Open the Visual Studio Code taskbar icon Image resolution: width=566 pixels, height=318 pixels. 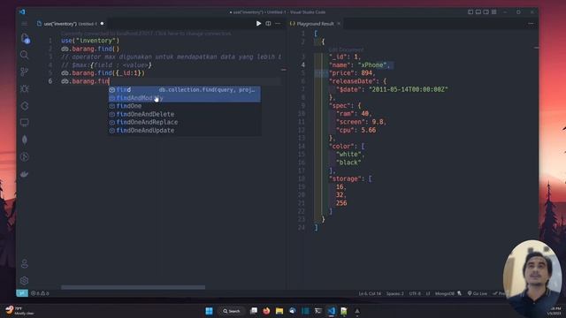point(332,311)
